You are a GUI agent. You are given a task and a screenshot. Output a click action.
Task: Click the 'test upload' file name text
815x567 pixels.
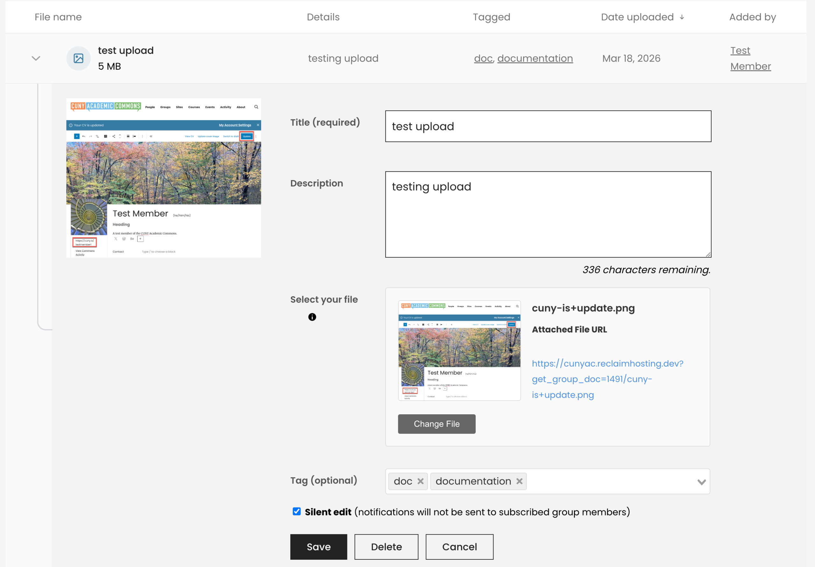click(x=126, y=50)
